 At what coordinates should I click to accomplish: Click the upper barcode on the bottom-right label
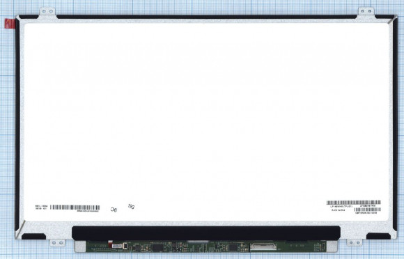click(x=354, y=203)
